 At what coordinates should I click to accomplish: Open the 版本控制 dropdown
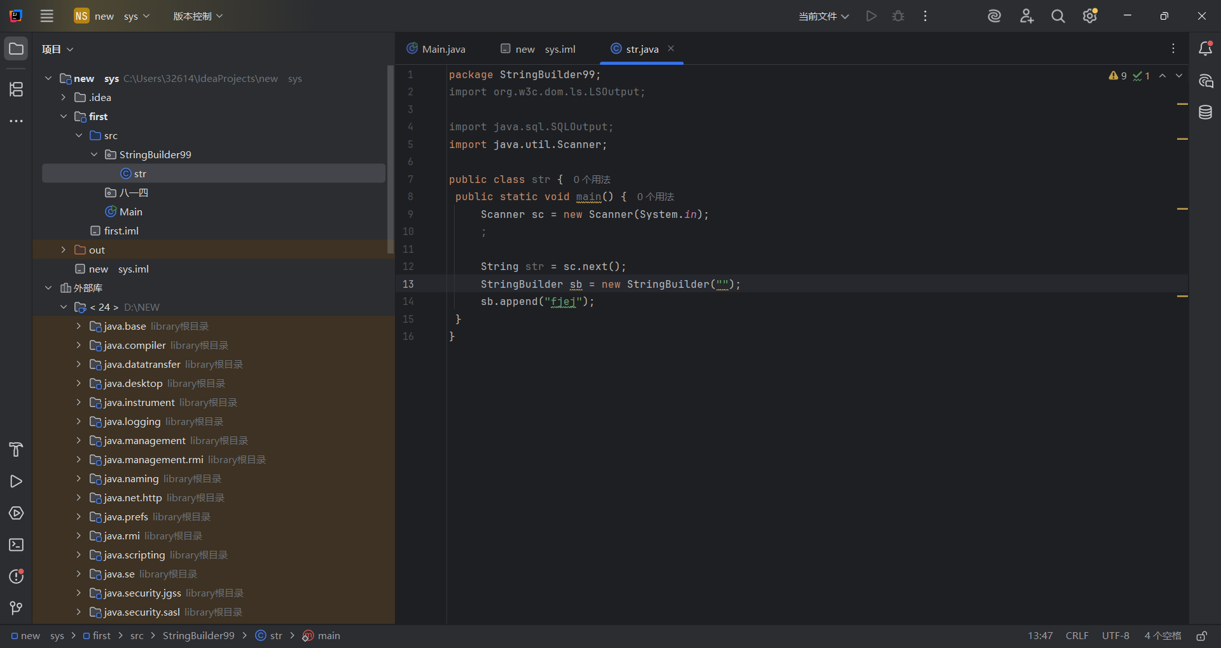coord(198,17)
